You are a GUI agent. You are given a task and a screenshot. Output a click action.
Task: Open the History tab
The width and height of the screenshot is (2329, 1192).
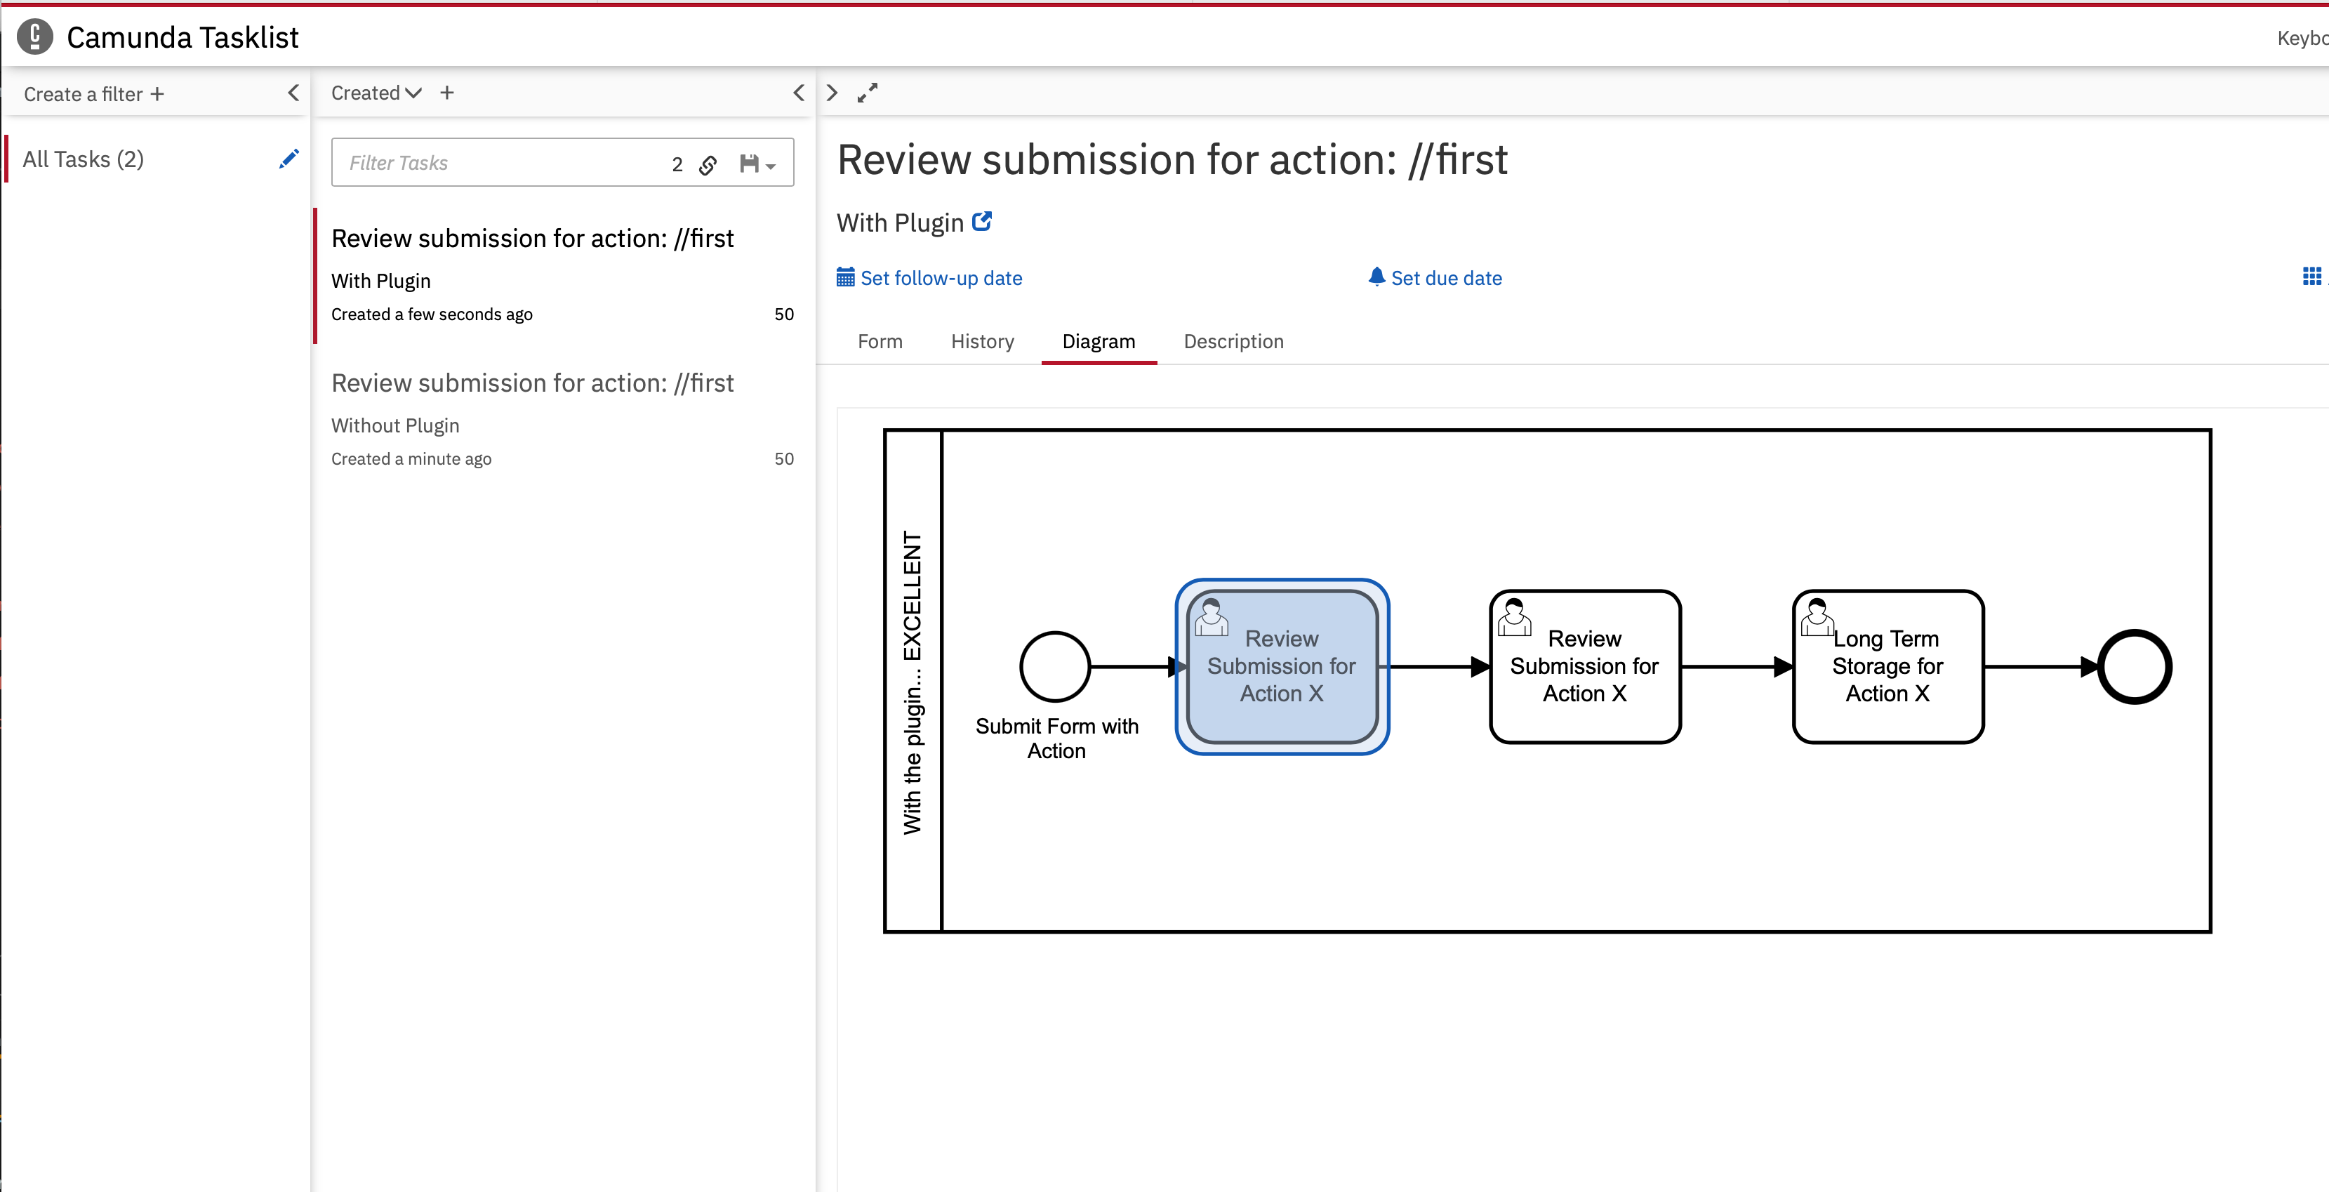click(982, 342)
